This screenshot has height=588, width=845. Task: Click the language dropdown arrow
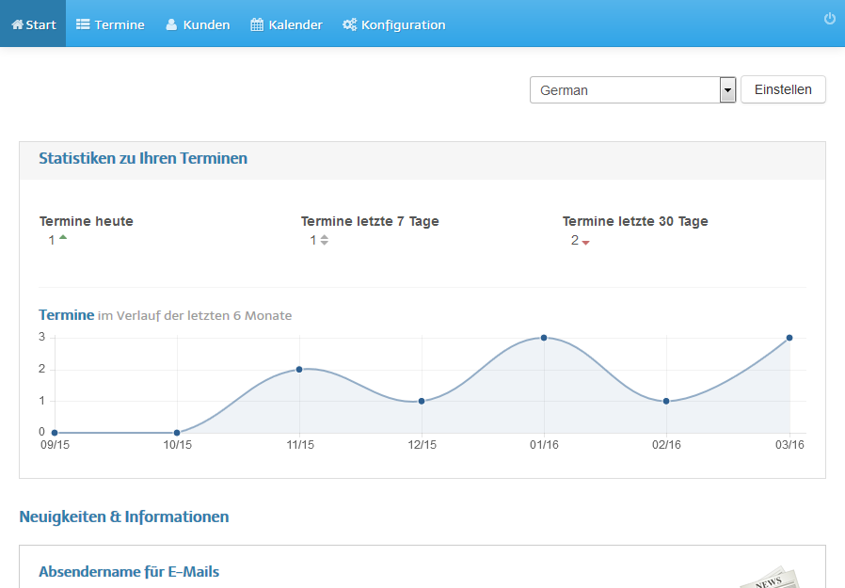tap(727, 90)
